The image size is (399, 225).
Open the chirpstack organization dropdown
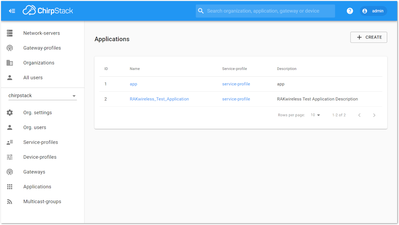[x=43, y=96]
